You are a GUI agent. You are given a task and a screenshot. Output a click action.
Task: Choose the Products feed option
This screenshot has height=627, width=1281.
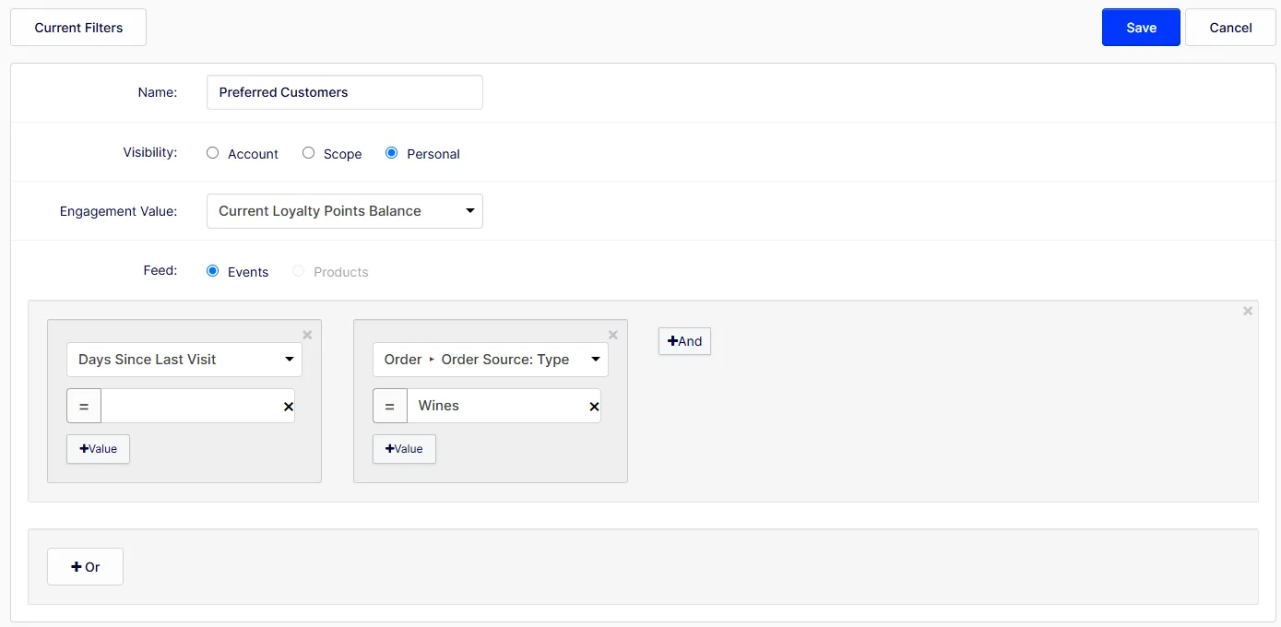point(298,271)
